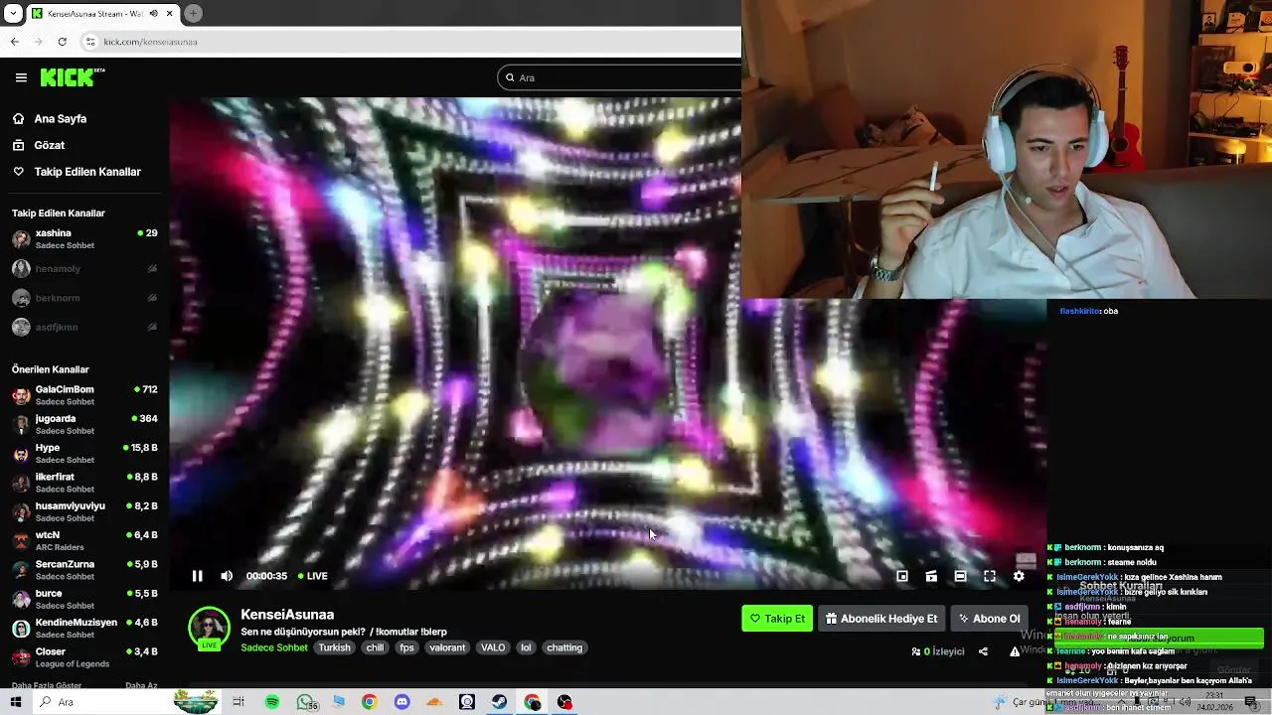
Task: Open the KenseiAsunaa channel name
Action: [x=287, y=615]
